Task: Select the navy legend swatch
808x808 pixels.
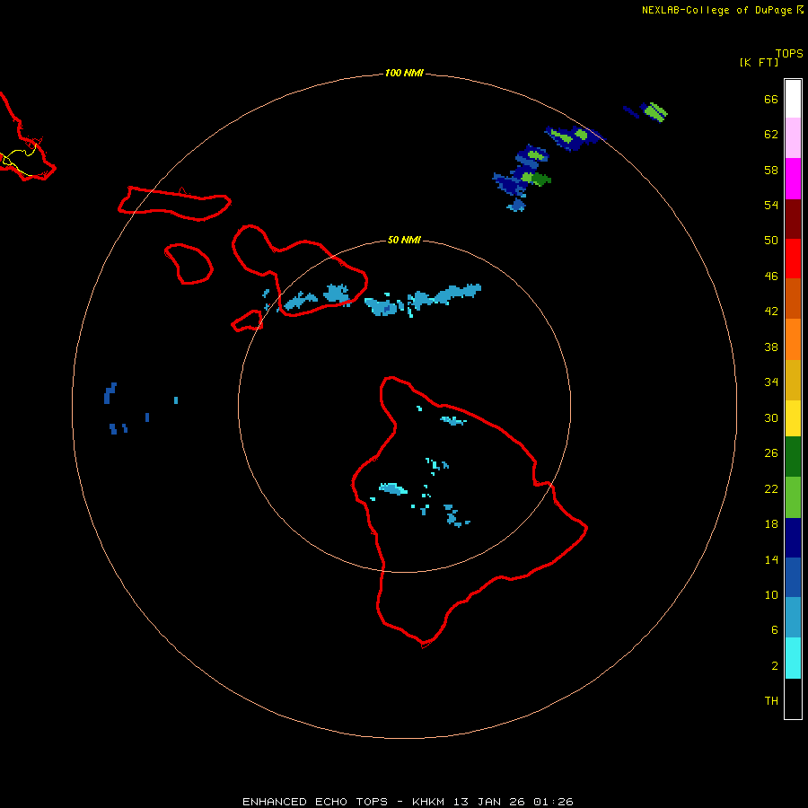Action: [793, 538]
